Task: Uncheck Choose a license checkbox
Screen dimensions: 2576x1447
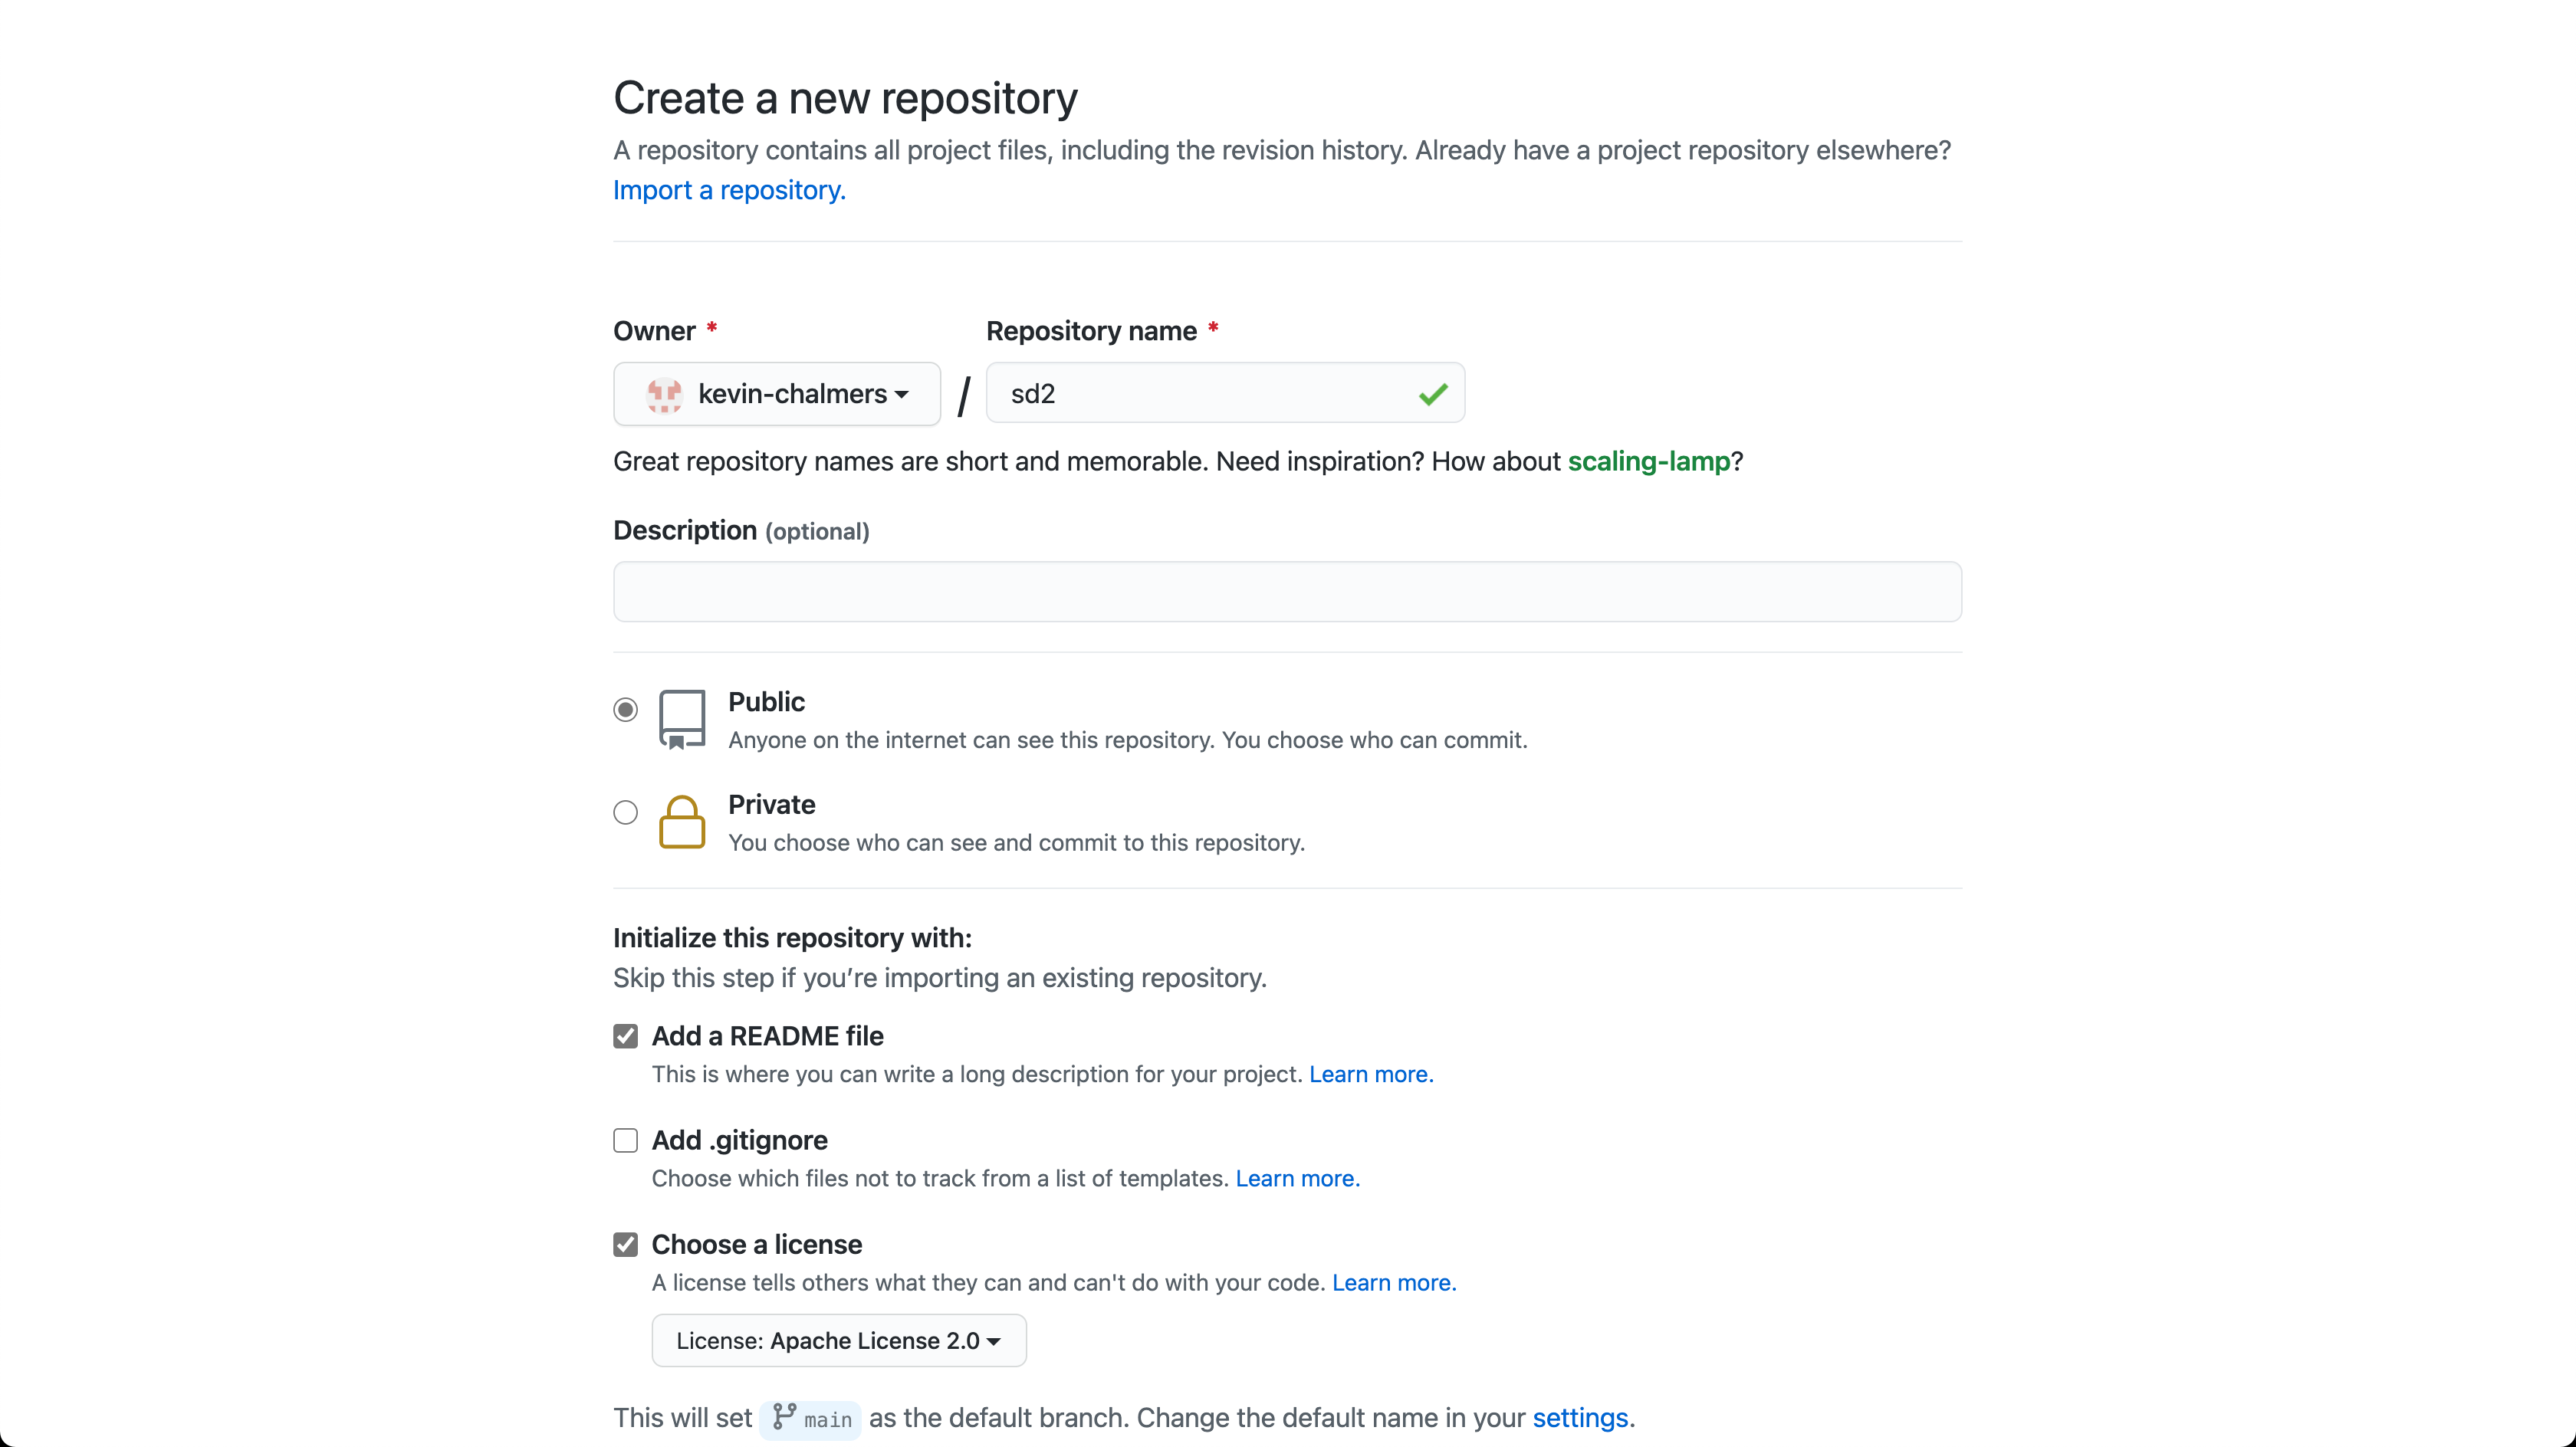Action: coord(625,1244)
